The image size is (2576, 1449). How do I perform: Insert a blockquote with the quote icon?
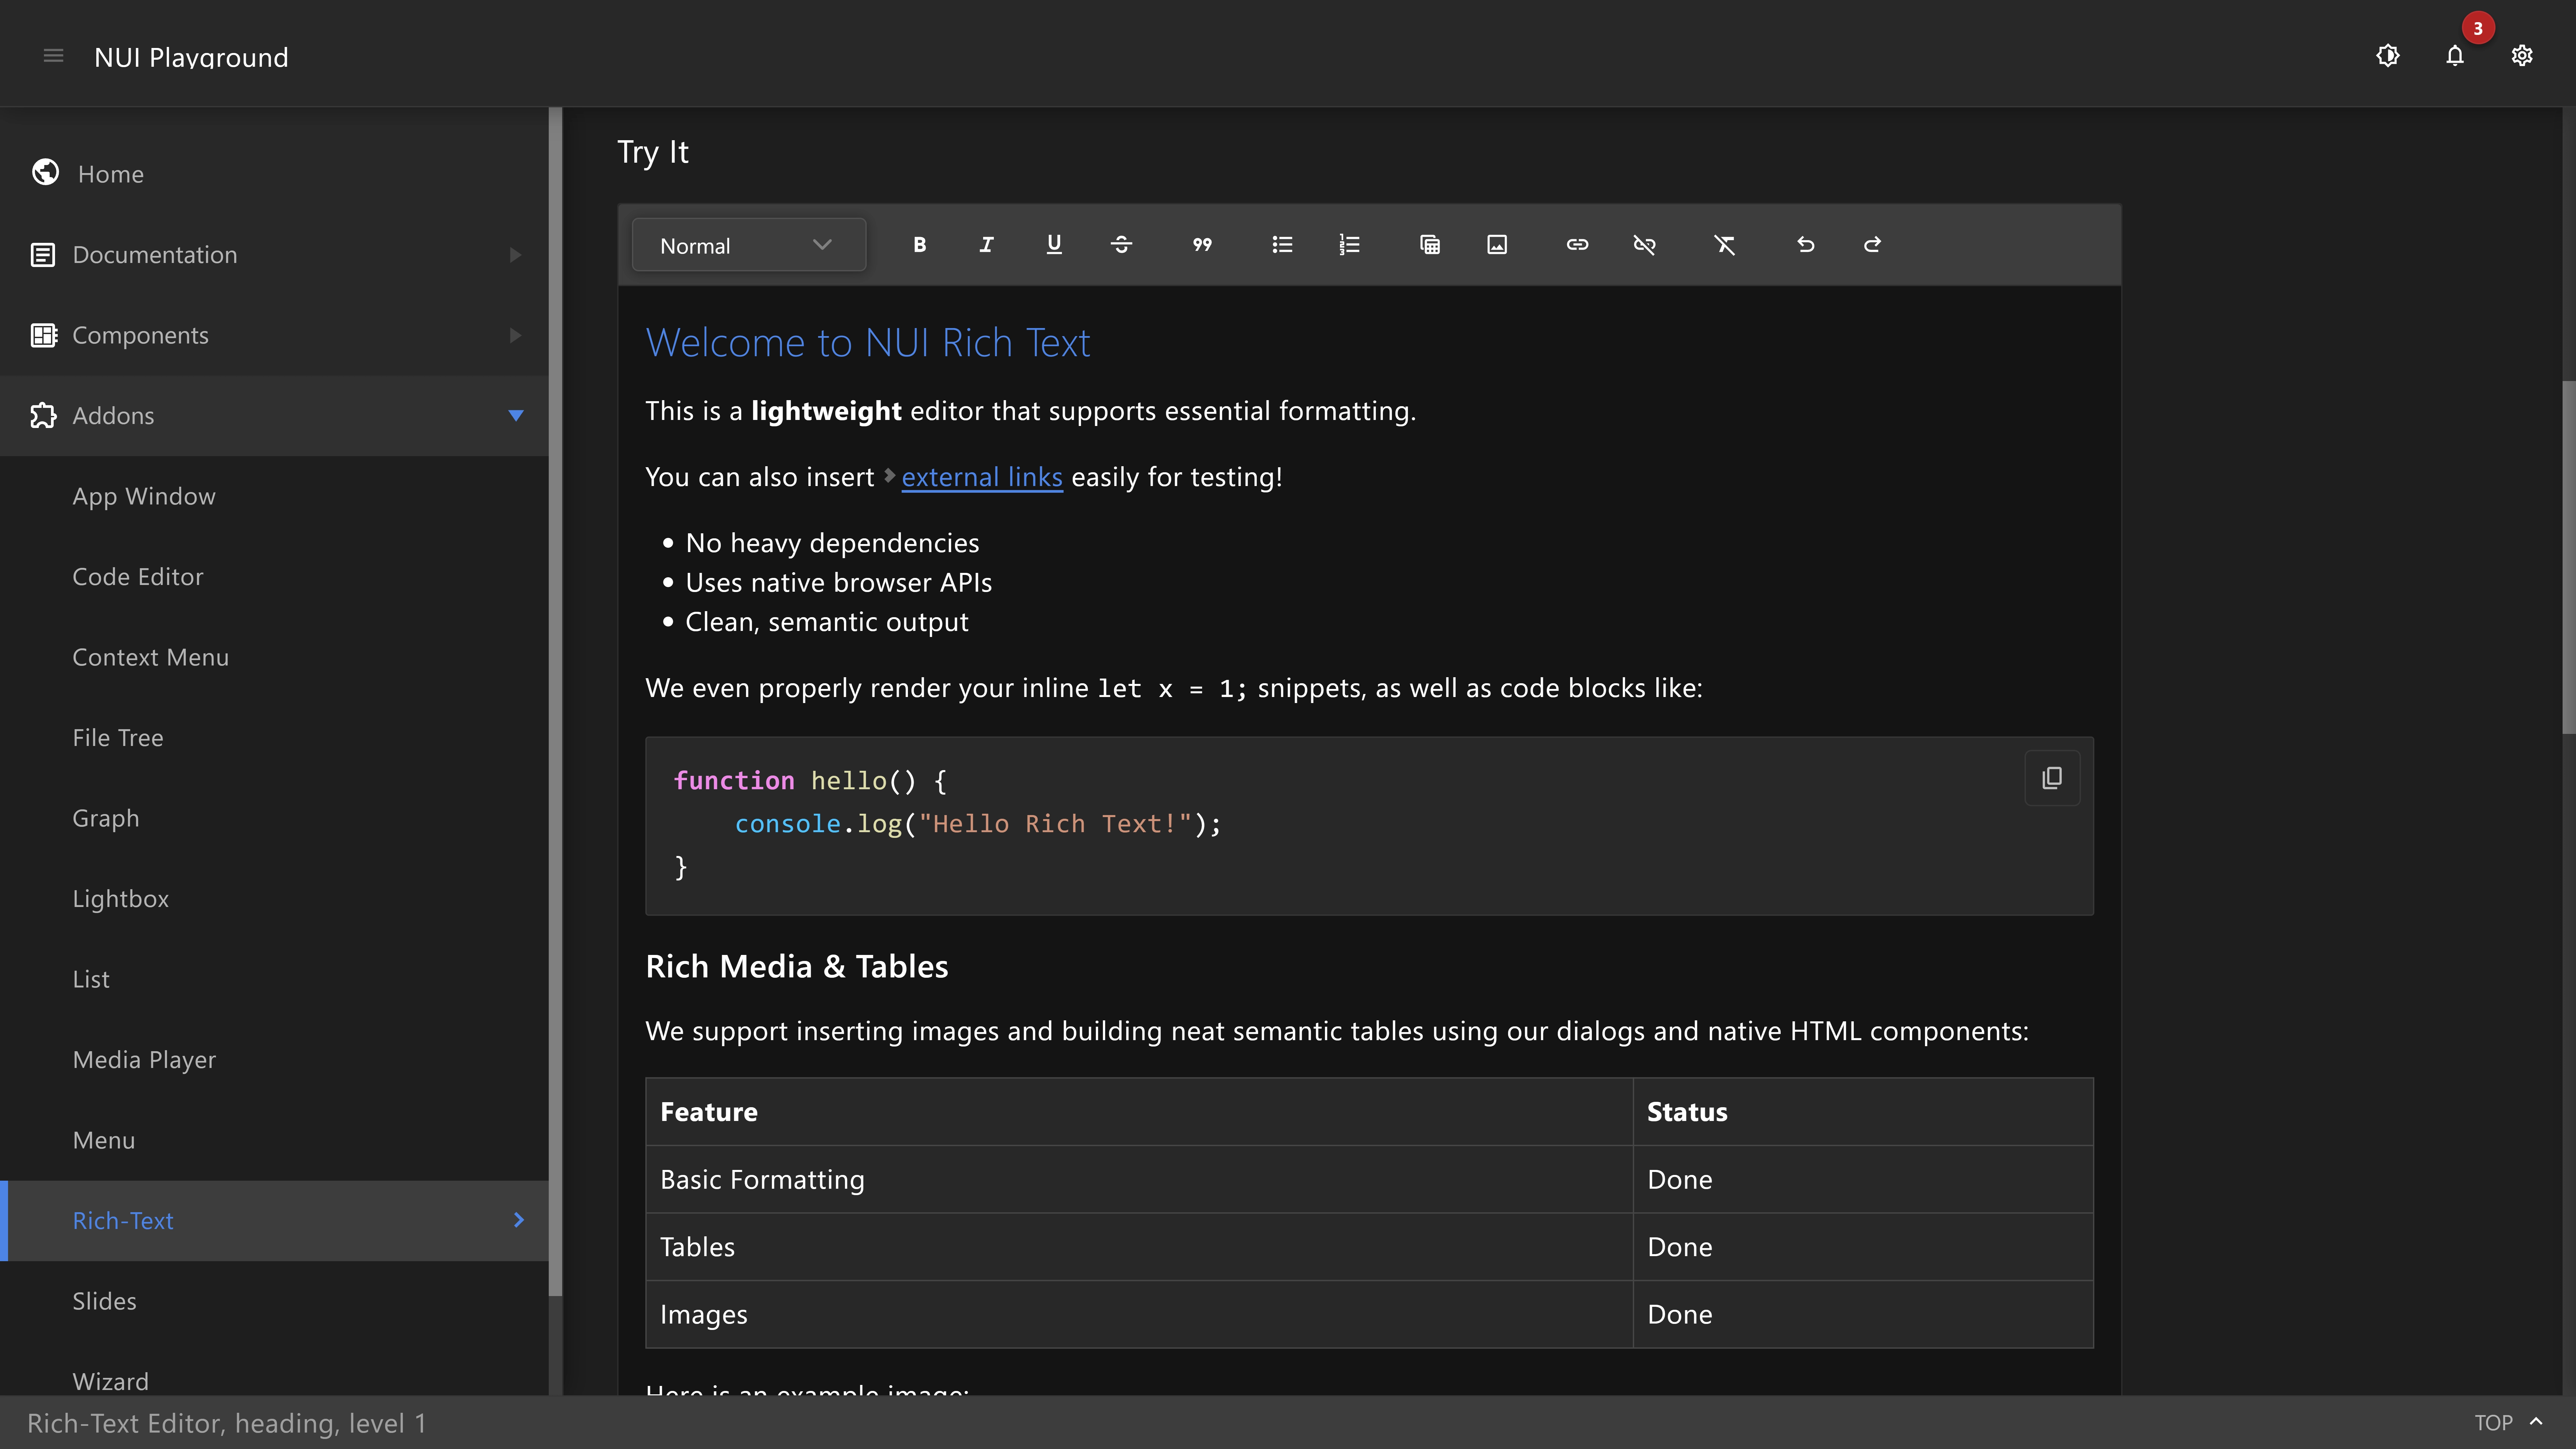click(x=1202, y=245)
